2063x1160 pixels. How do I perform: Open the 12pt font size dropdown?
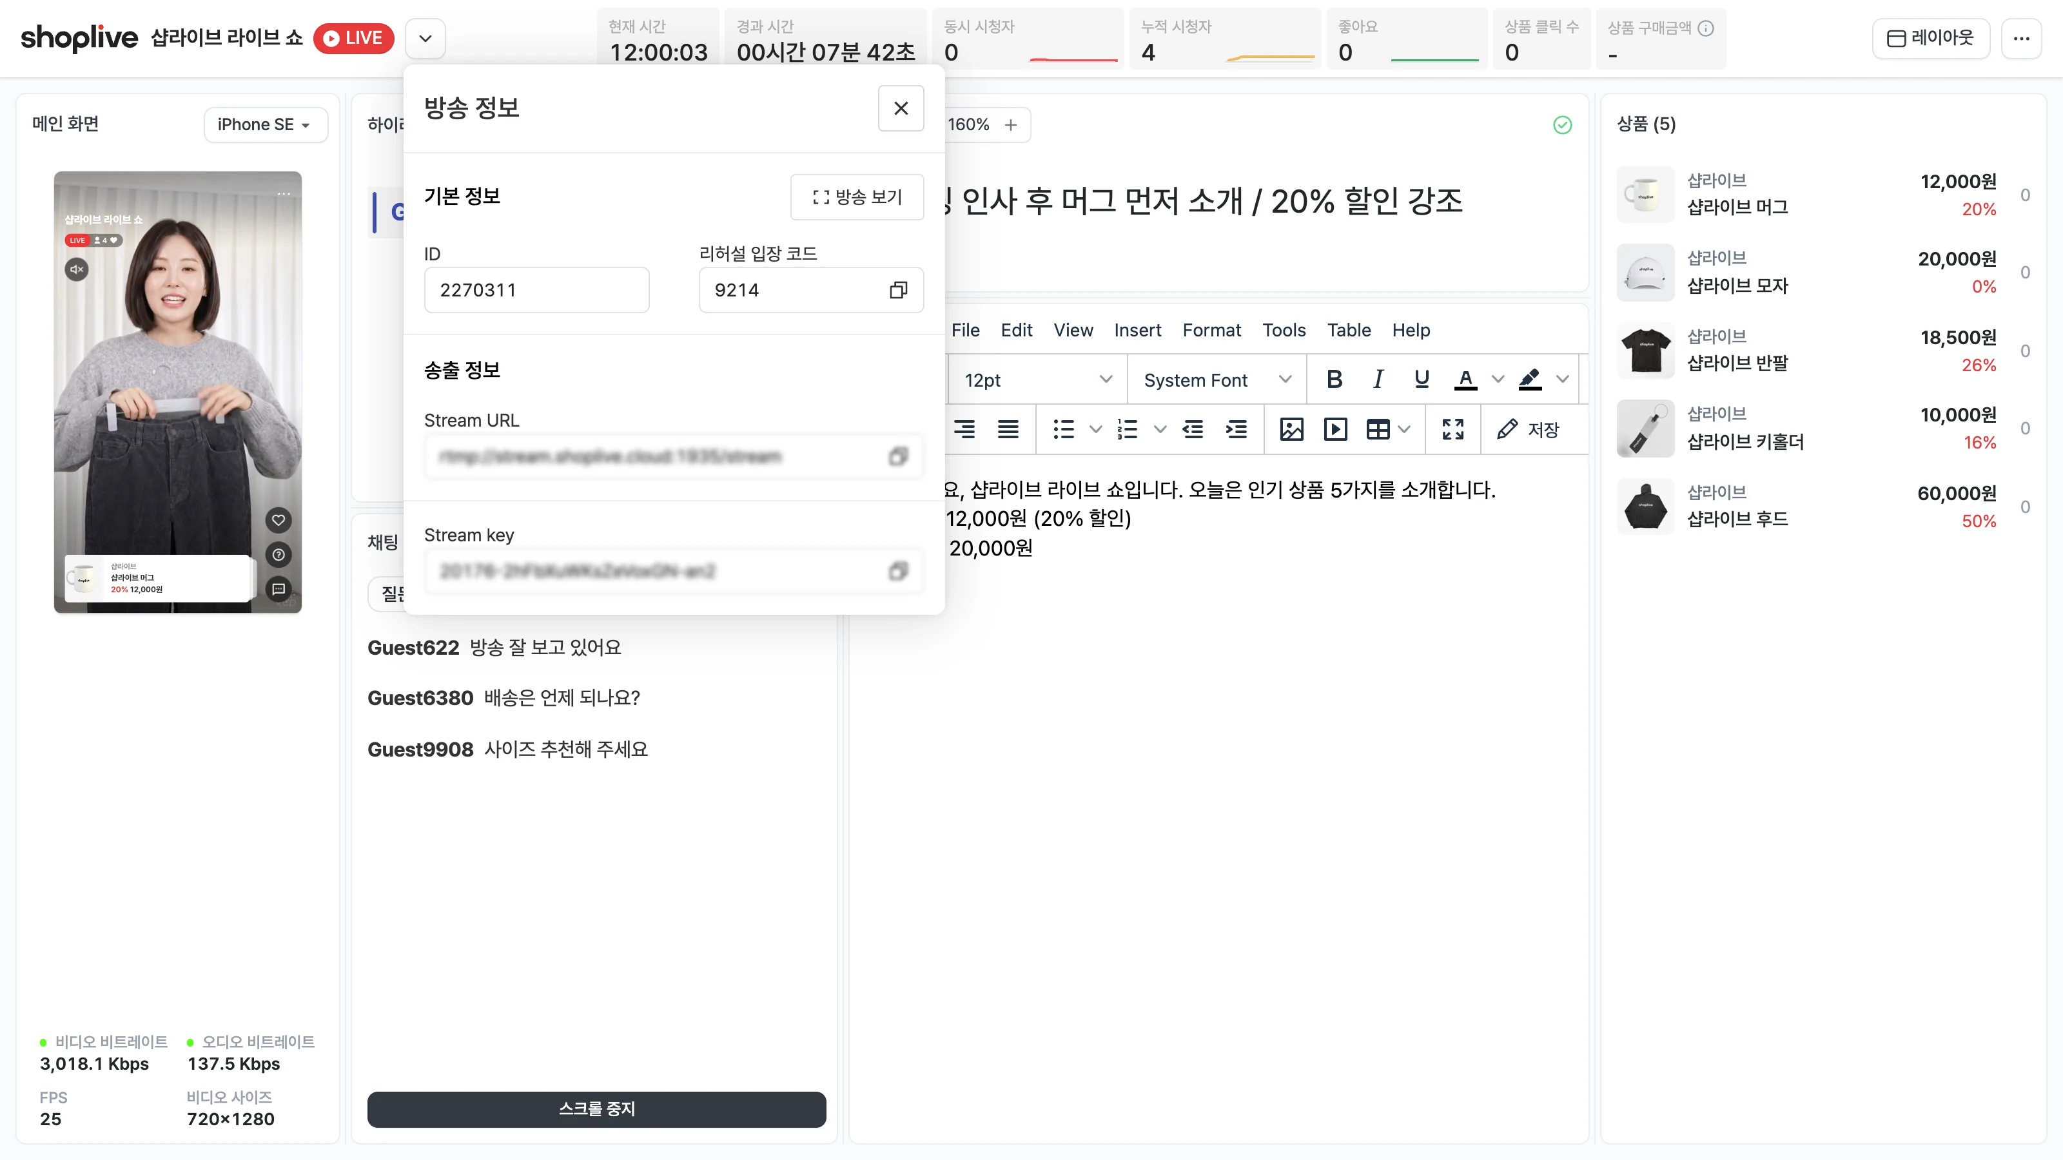(1037, 380)
